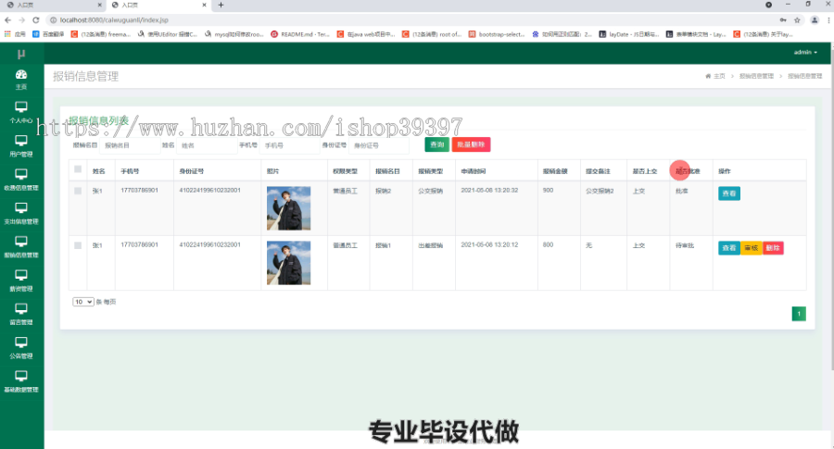
Task: Click the middle 报销信息管理 breadcrumb link
Action: click(756, 76)
